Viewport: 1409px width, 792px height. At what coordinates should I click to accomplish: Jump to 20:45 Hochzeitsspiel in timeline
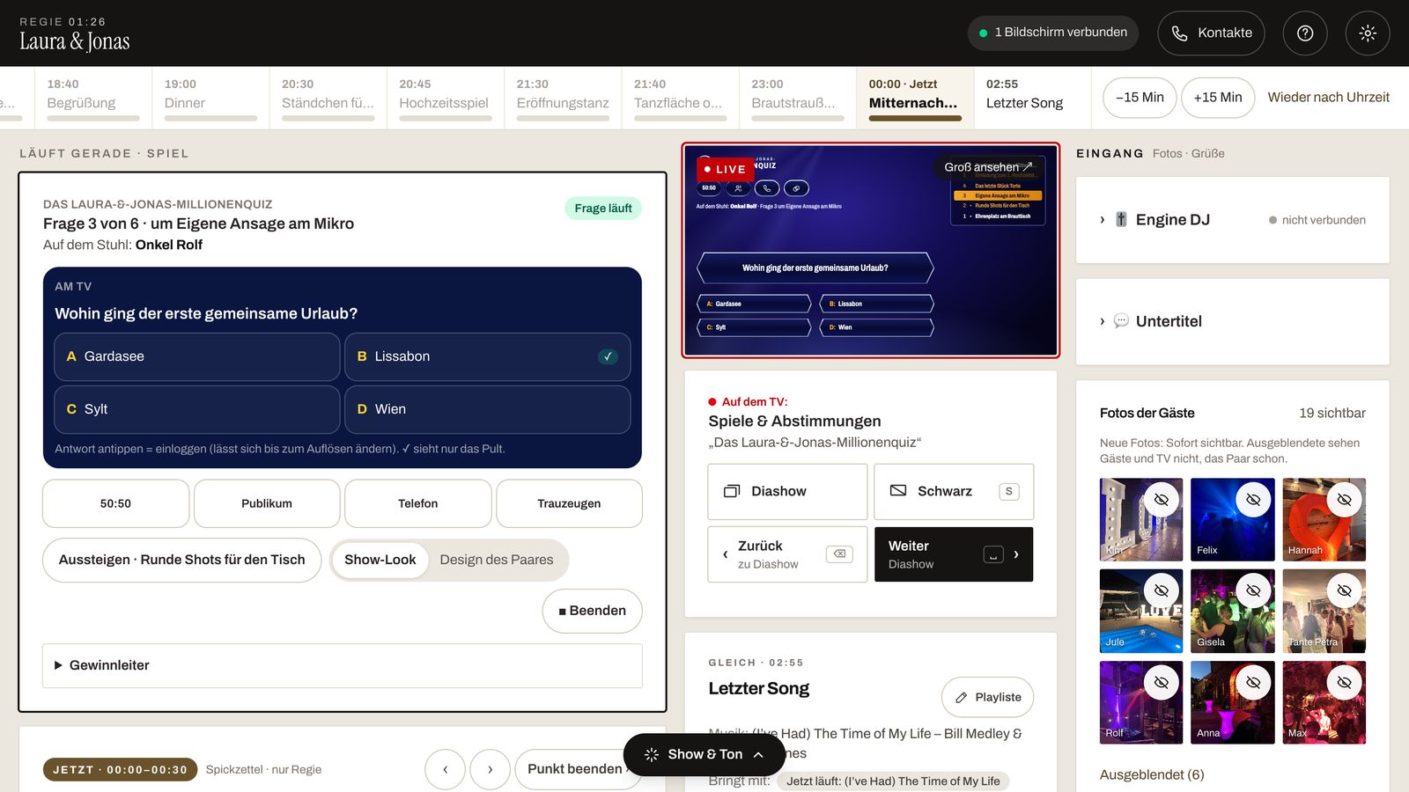coord(445,99)
